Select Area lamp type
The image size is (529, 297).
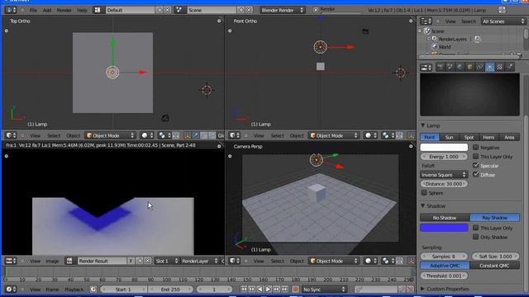[x=509, y=137]
